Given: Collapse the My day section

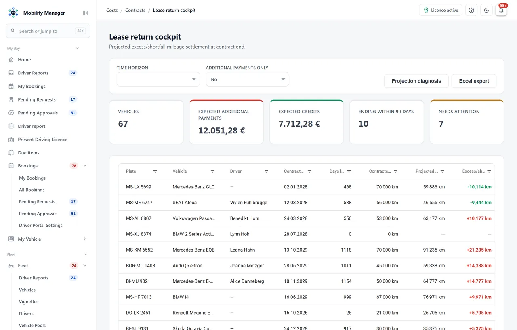Looking at the screenshot, I should pos(77,48).
